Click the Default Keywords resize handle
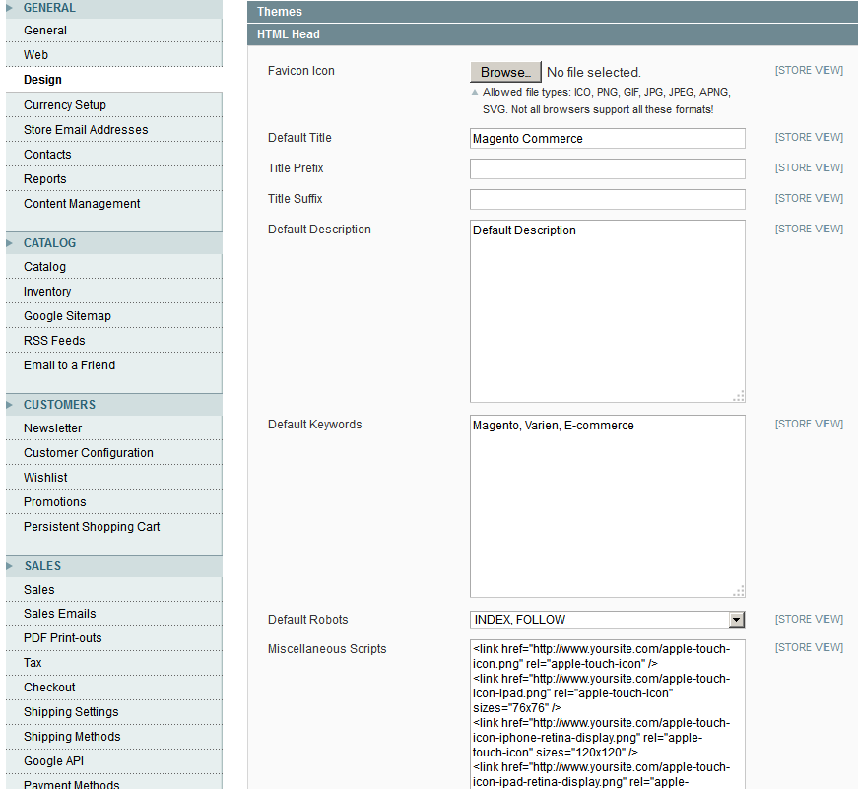Viewport: 858px width, 789px height. click(x=739, y=591)
